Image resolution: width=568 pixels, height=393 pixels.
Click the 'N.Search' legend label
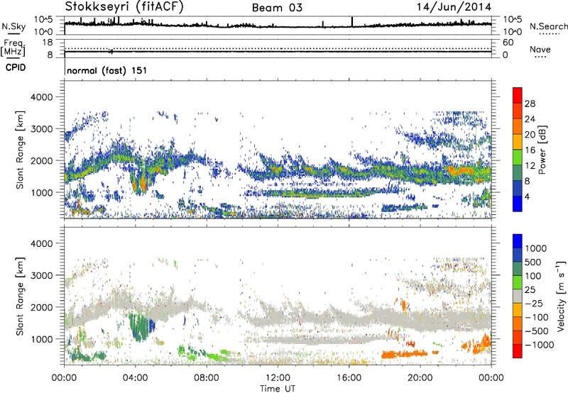tap(548, 26)
